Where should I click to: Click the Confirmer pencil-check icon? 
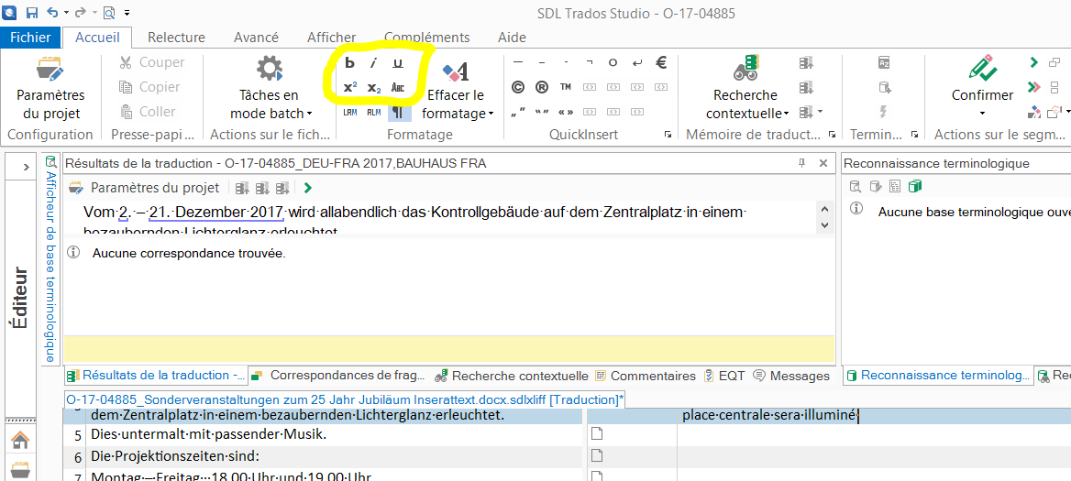pos(983,68)
